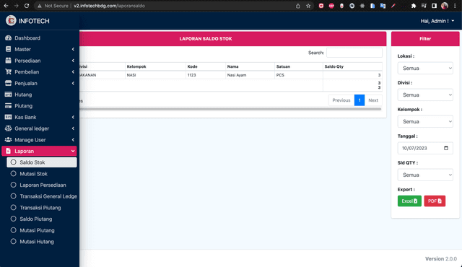Screen dimensions: 462x267
Task: Open the calendar picker in Tanggal field
Action: (x=446, y=148)
